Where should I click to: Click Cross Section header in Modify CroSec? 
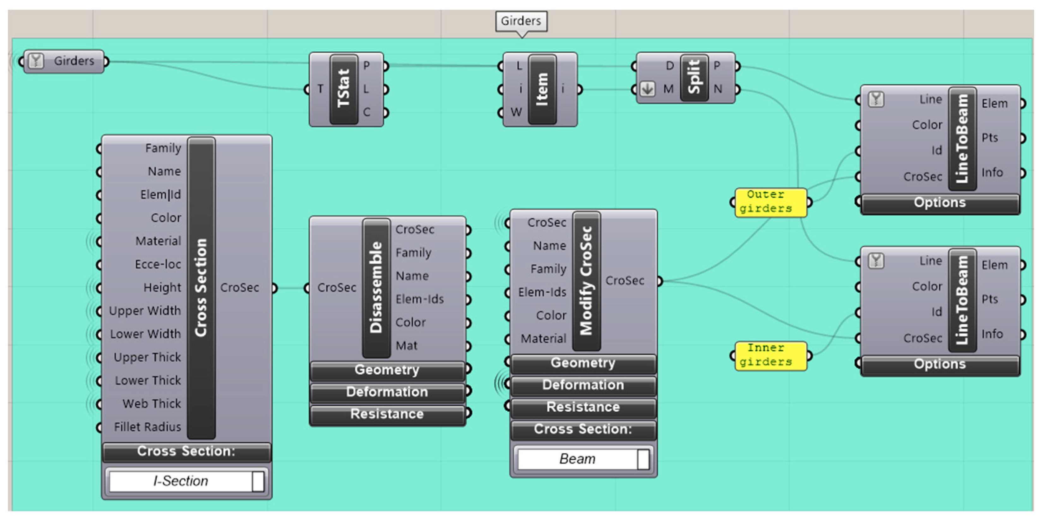click(x=583, y=429)
